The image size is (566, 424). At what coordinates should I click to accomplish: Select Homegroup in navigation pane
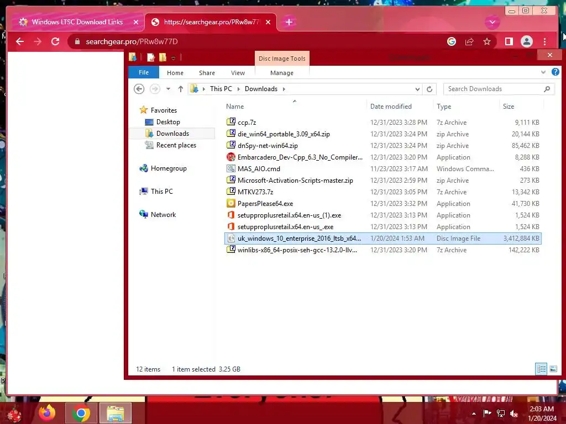point(169,168)
